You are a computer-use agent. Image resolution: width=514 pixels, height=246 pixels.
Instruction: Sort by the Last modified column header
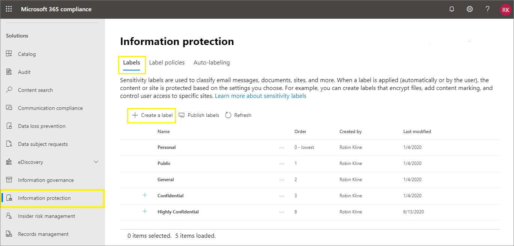417,132
